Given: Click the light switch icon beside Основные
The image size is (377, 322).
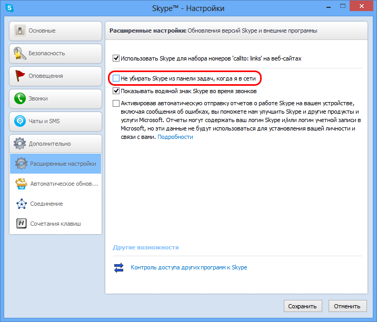Looking at the screenshot, I should pos(19,31).
